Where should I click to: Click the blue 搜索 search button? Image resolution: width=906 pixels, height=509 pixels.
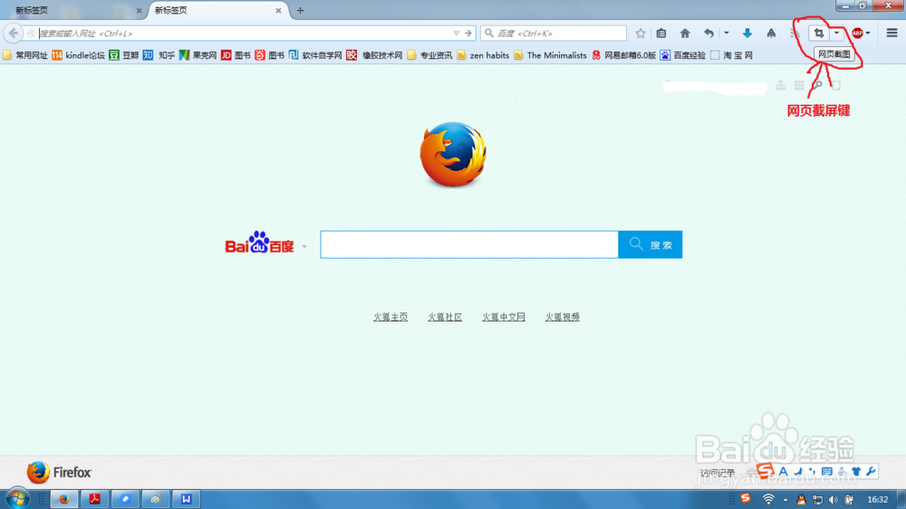click(x=650, y=245)
